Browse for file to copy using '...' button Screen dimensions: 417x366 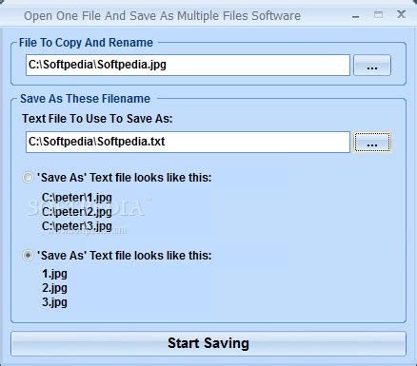(x=372, y=65)
